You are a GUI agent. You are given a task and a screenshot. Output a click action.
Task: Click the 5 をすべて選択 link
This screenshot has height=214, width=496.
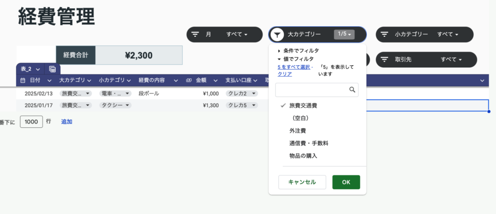294,67
